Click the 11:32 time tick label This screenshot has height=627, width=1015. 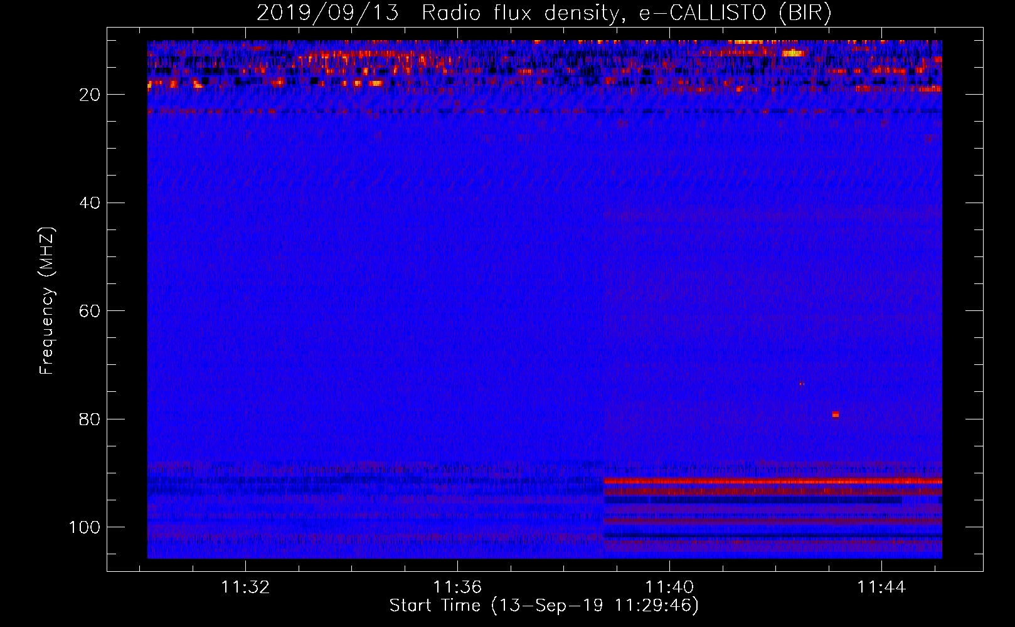click(245, 587)
